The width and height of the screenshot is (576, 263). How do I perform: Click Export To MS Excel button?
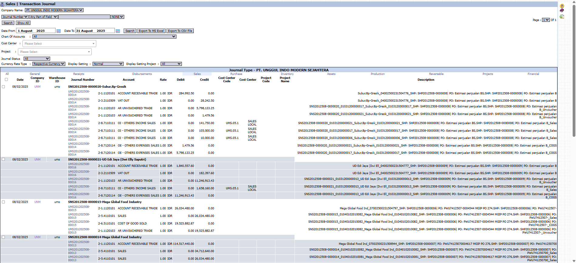(x=151, y=31)
